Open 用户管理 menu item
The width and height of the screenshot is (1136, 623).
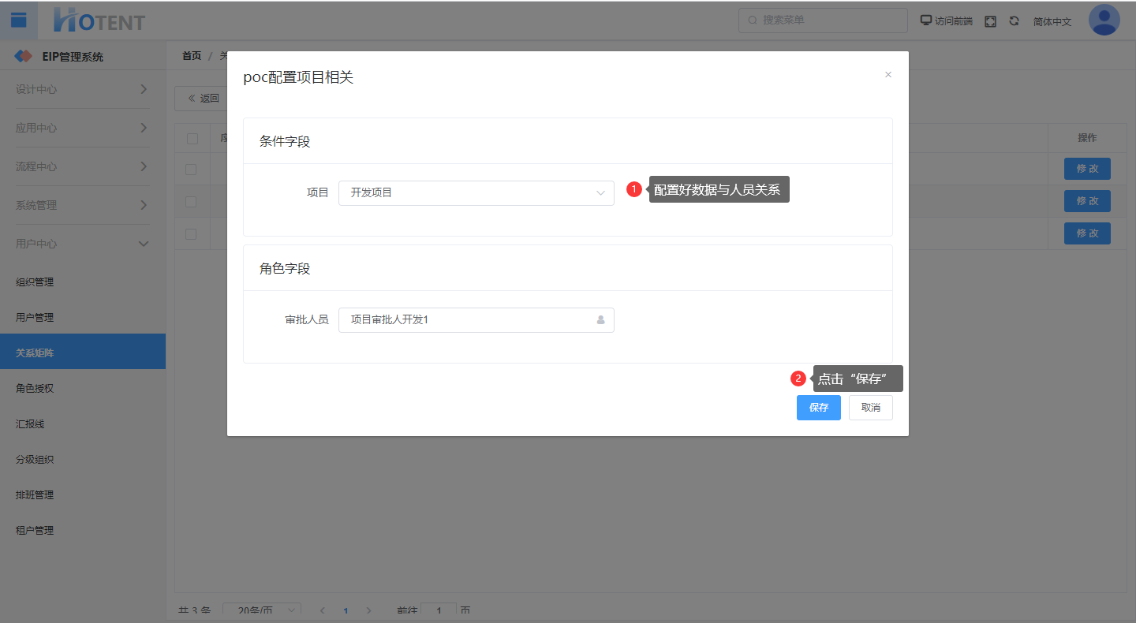(x=83, y=318)
